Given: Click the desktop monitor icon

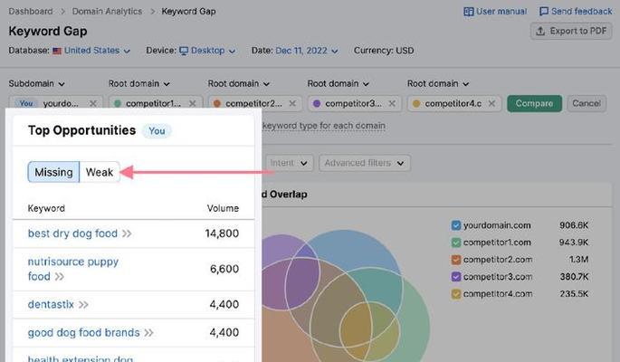Looking at the screenshot, I should [184, 51].
